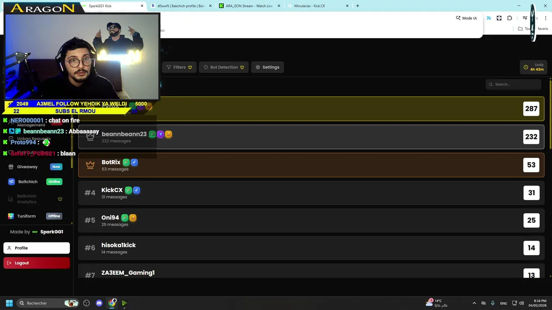This screenshot has width=552, height=310.
Task: Click the Online status badge beside Ba9chich
Action: point(54,182)
